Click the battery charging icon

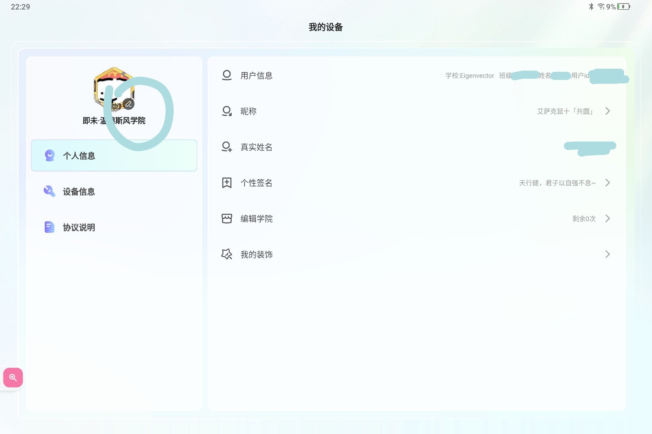[624, 7]
